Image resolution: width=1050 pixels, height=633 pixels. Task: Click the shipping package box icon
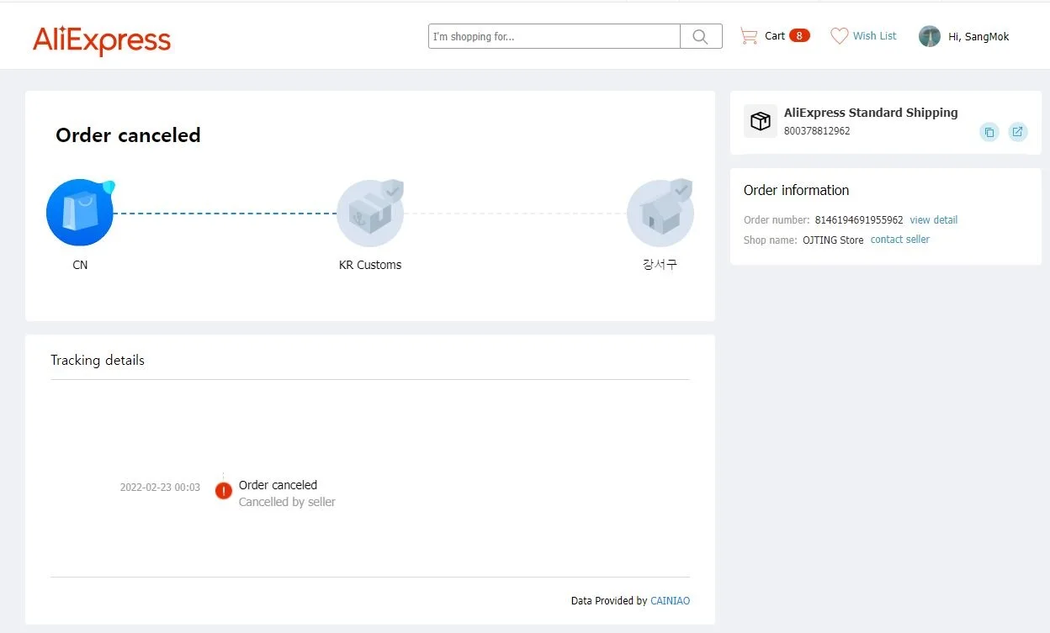[x=761, y=121]
